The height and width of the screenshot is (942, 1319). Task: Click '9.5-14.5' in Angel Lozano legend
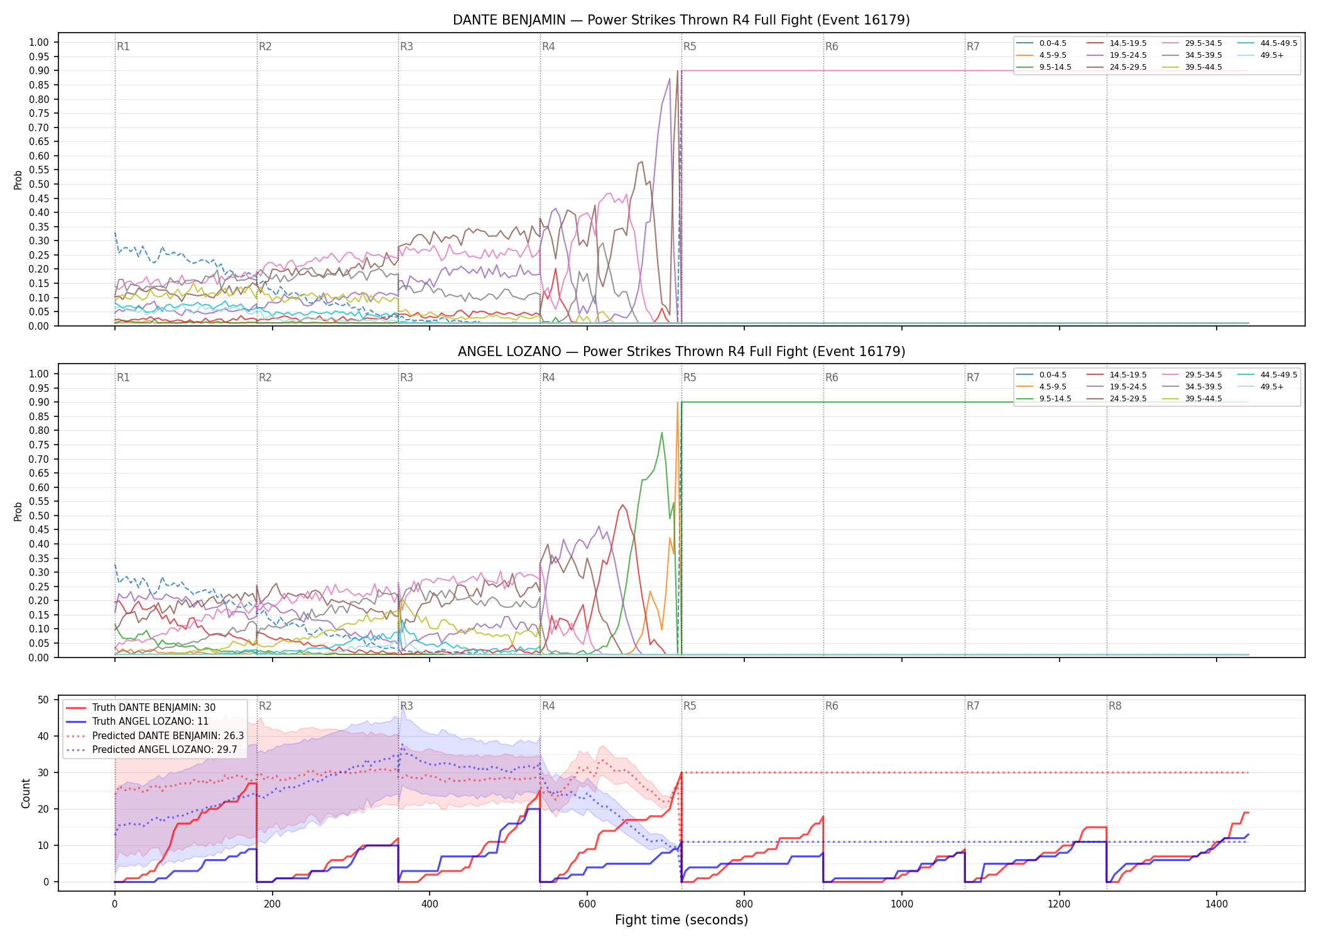[1055, 399]
